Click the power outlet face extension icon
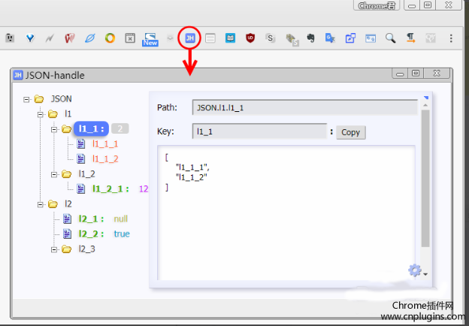The height and width of the screenshot is (326, 469). pyautogui.click(x=10, y=38)
